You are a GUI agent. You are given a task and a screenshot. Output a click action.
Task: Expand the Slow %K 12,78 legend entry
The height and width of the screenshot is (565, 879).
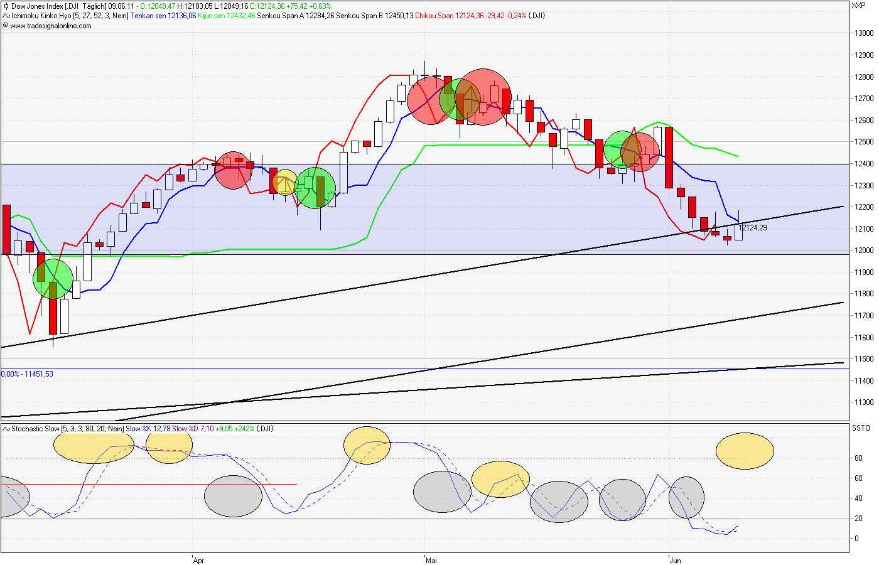148,427
